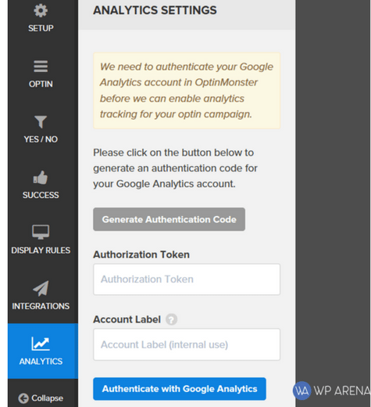This screenshot has width=371, height=407.
Task: Click the Collapse arrow icon
Action: pyautogui.click(x=23, y=398)
